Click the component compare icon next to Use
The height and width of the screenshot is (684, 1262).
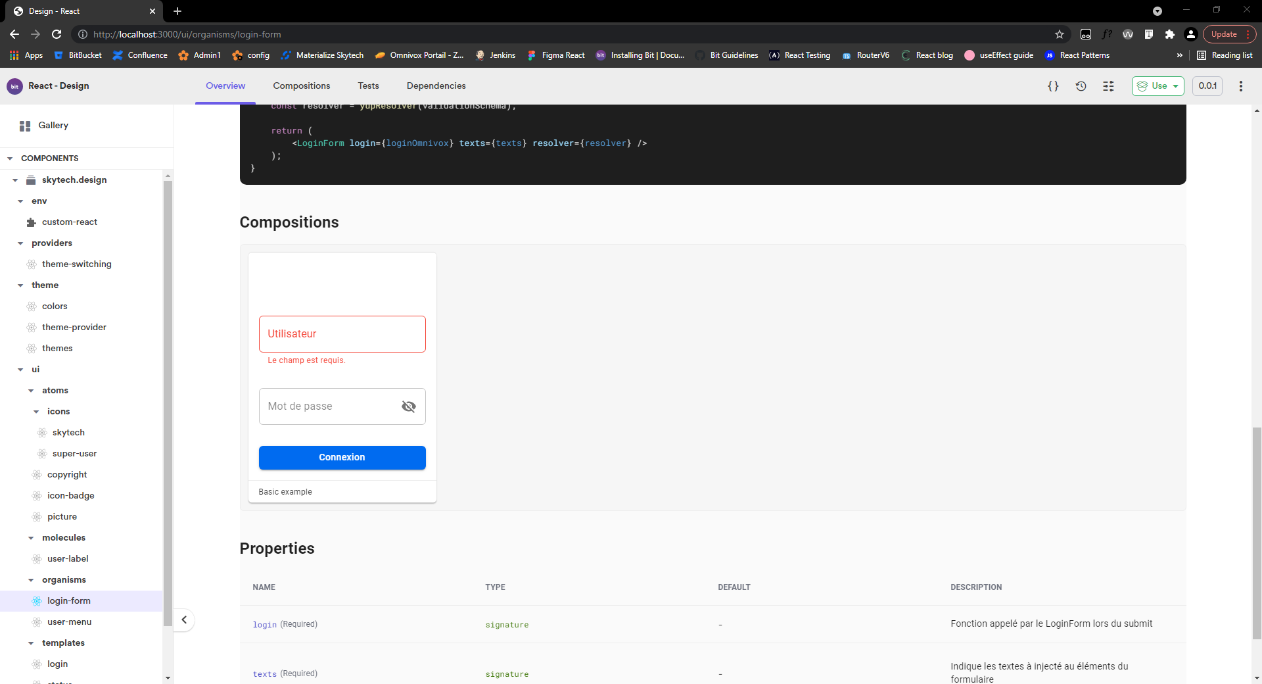point(1108,86)
